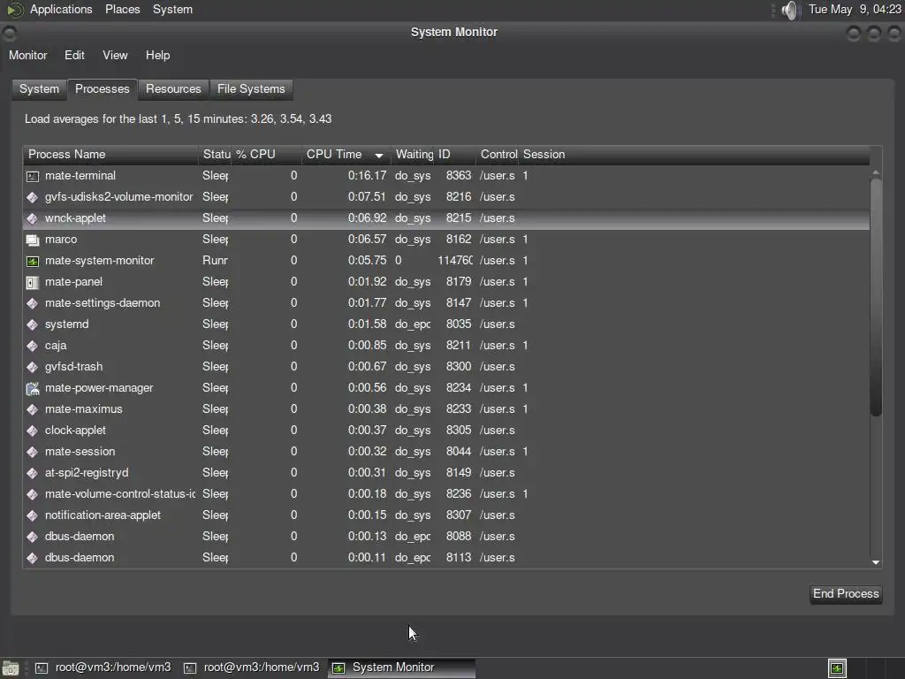Open the Applications menu in top panel

coord(61,10)
